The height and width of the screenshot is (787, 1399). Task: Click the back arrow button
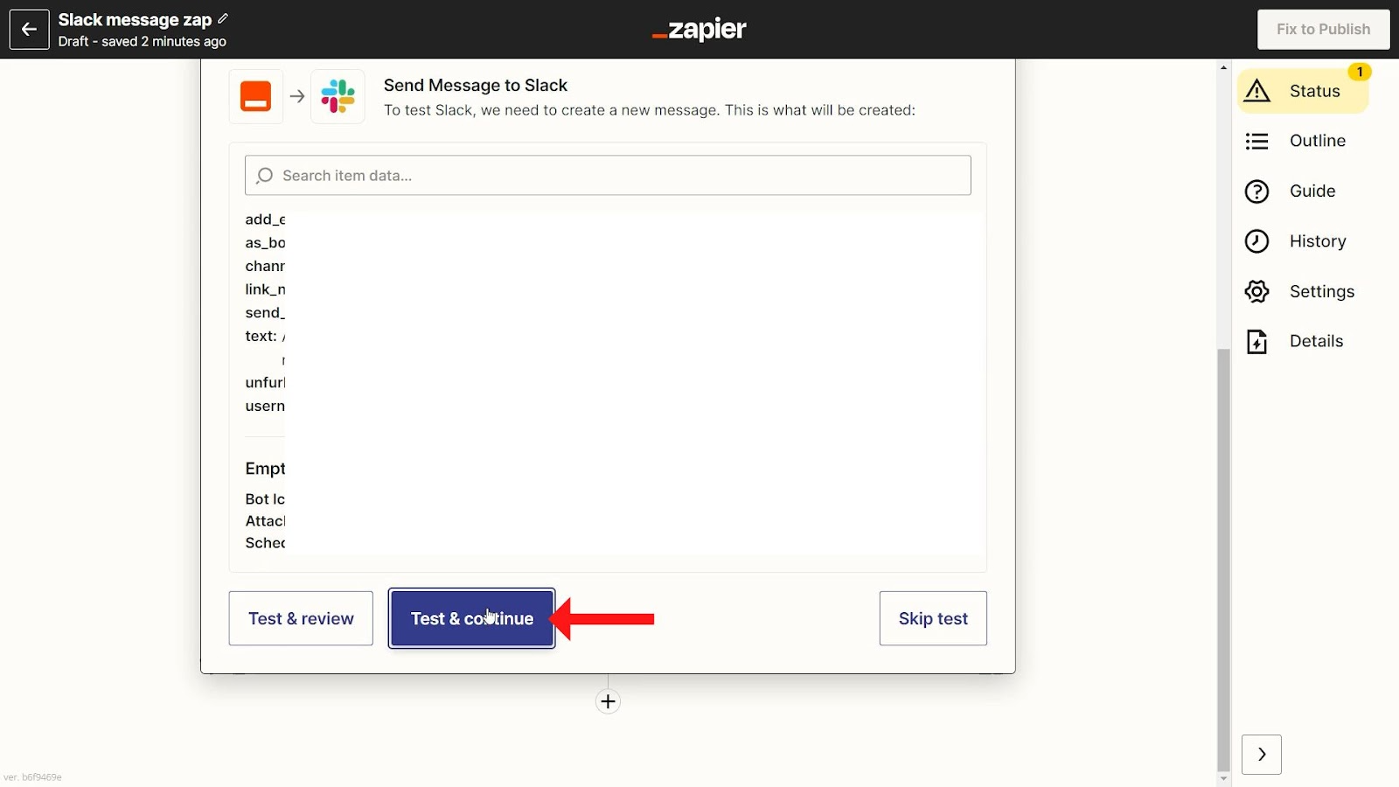(29, 29)
